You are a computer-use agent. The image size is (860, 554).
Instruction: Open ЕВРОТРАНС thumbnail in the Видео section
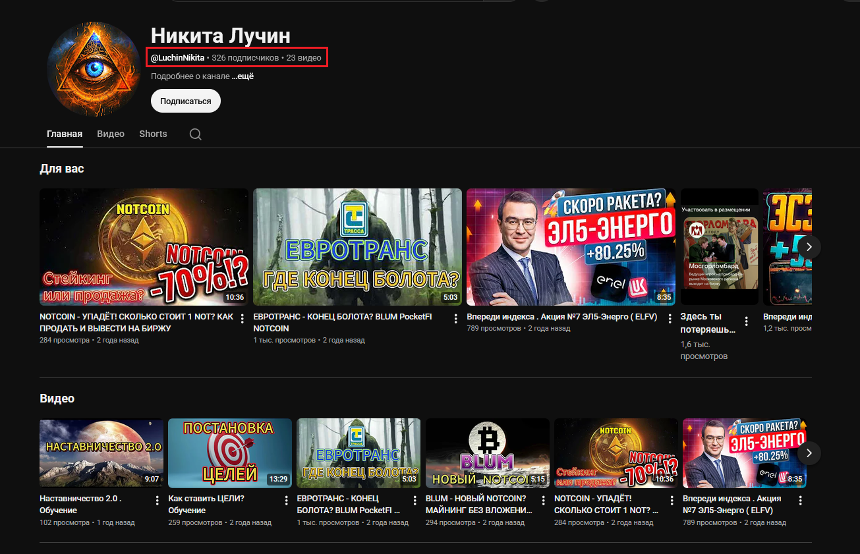click(358, 453)
